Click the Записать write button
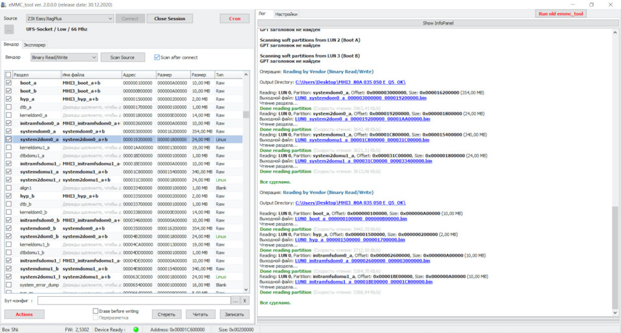Screen dimensions: 621x333 tap(234, 314)
